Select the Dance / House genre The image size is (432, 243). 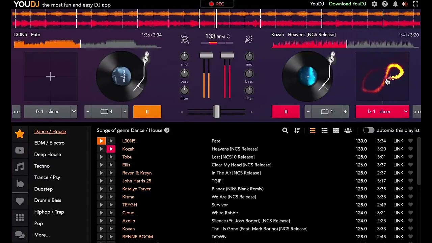(x=50, y=132)
